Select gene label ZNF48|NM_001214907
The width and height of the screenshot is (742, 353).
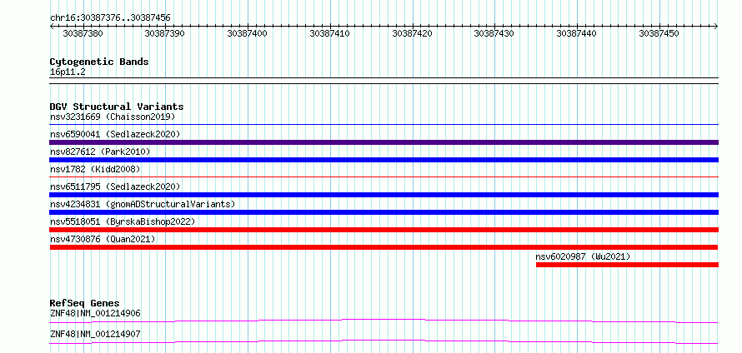point(95,334)
